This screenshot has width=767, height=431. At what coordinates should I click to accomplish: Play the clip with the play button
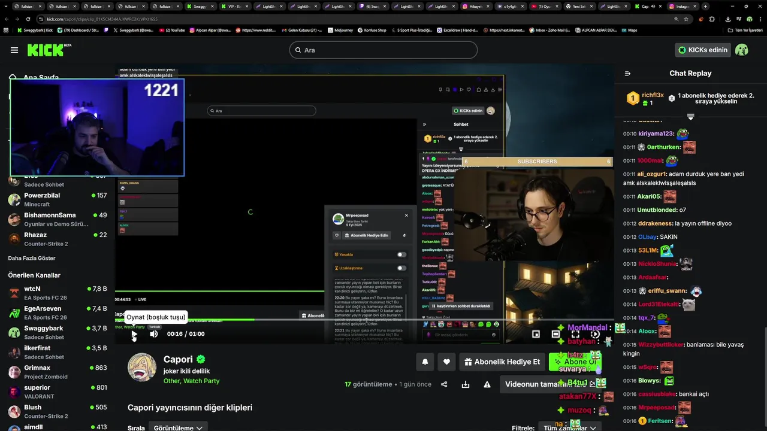pyautogui.click(x=134, y=334)
